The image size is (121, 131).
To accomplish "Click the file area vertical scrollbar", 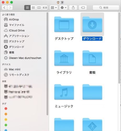I will [119, 48].
